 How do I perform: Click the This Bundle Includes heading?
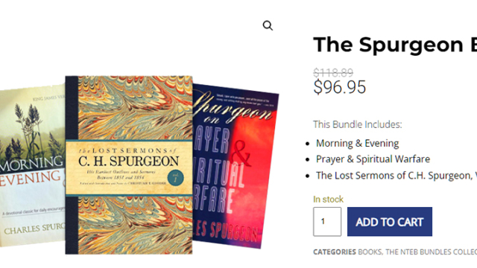point(358,124)
